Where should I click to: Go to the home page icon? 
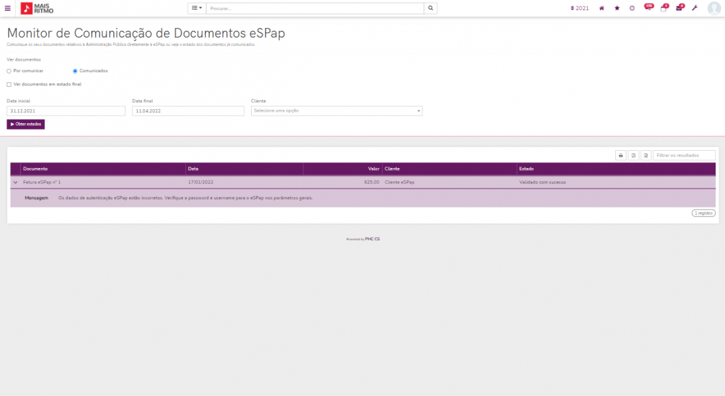click(x=602, y=8)
